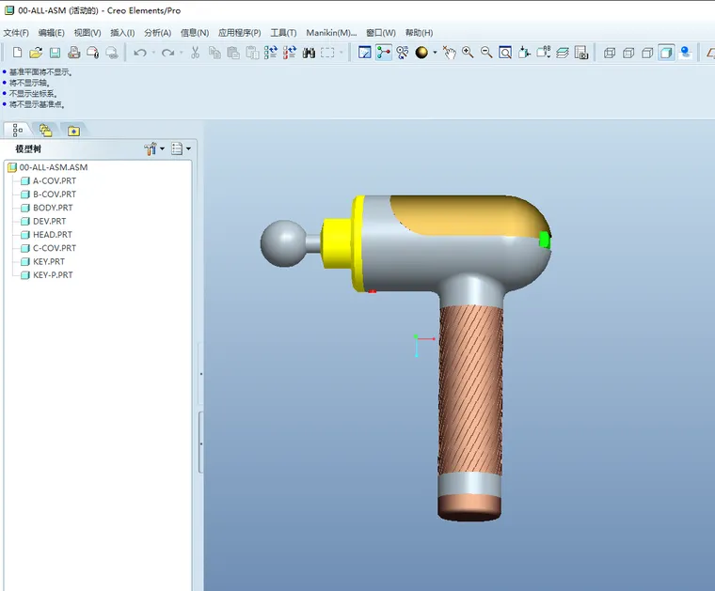This screenshot has height=591, width=715.
Task: Click the cut scissors icon
Action: (195, 53)
